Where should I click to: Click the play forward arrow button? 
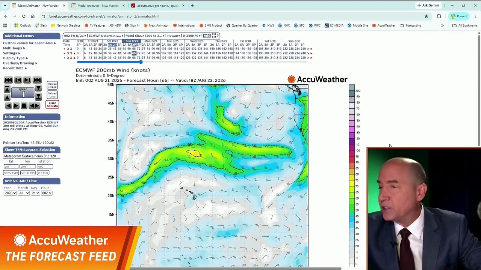[x=16, y=106]
